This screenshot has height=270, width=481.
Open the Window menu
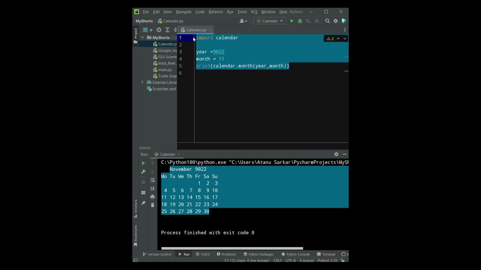coord(268,12)
